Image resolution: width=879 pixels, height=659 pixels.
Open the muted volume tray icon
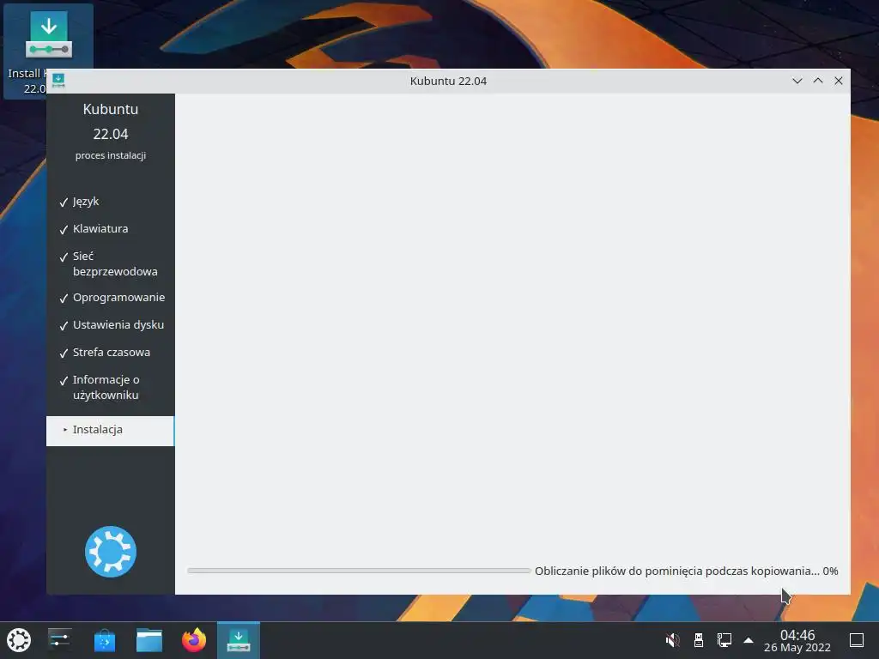(672, 640)
